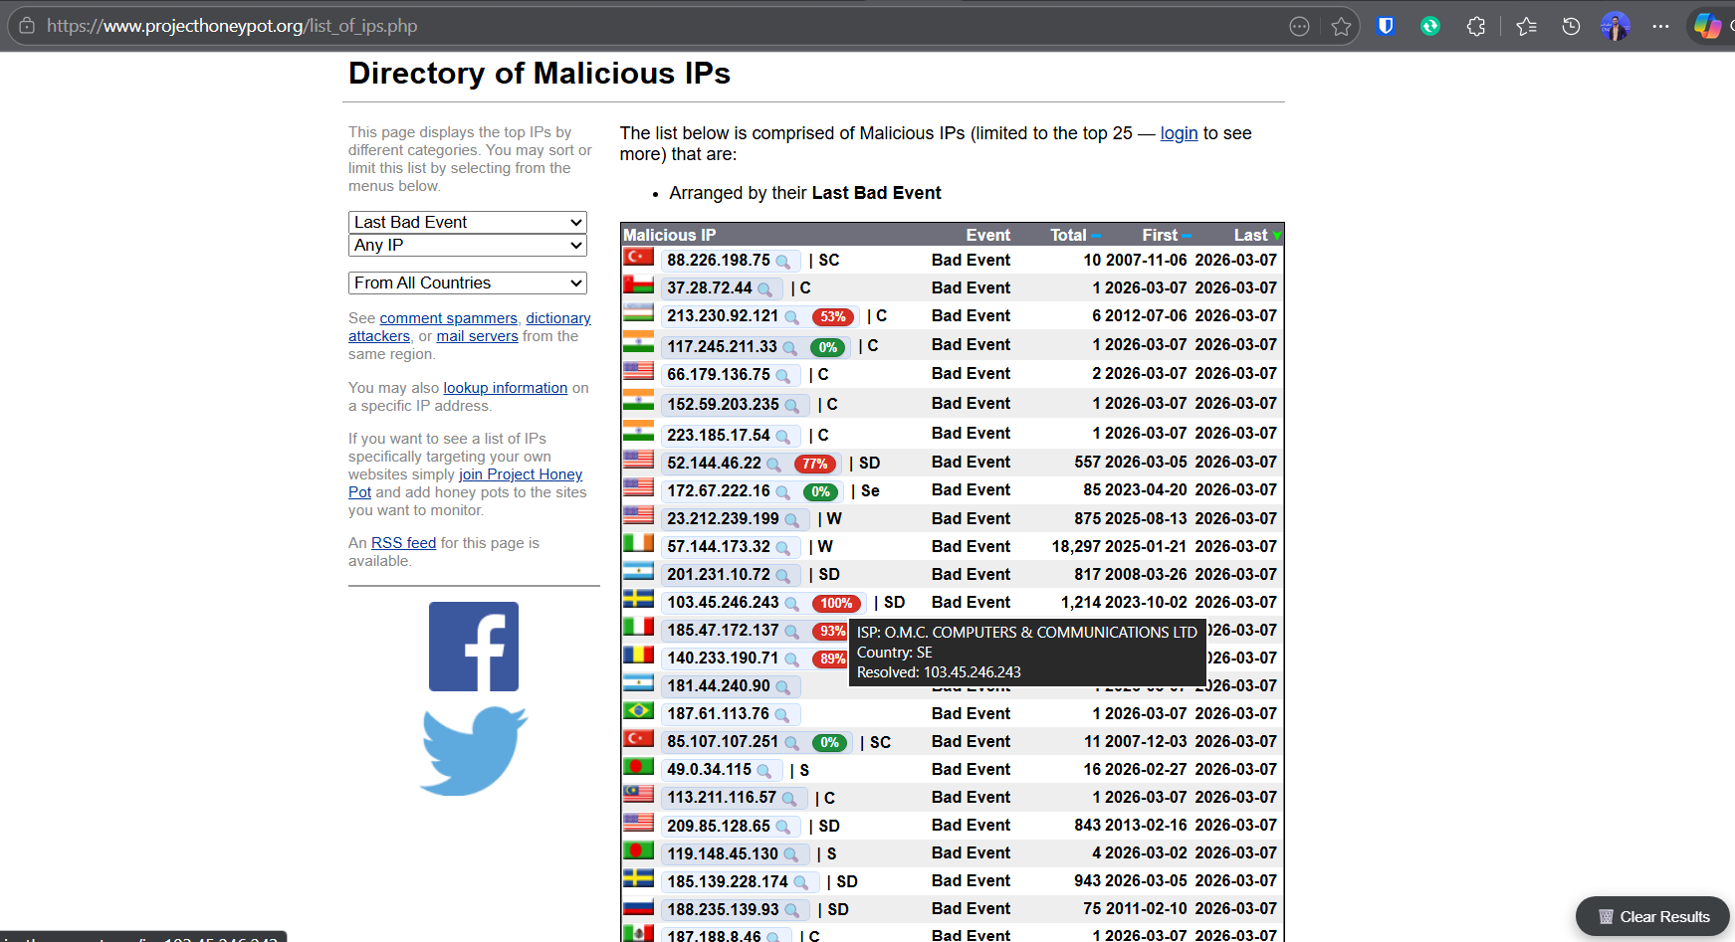Follow the join Project Honey Pot link
This screenshot has width=1735, height=942.
466,483
